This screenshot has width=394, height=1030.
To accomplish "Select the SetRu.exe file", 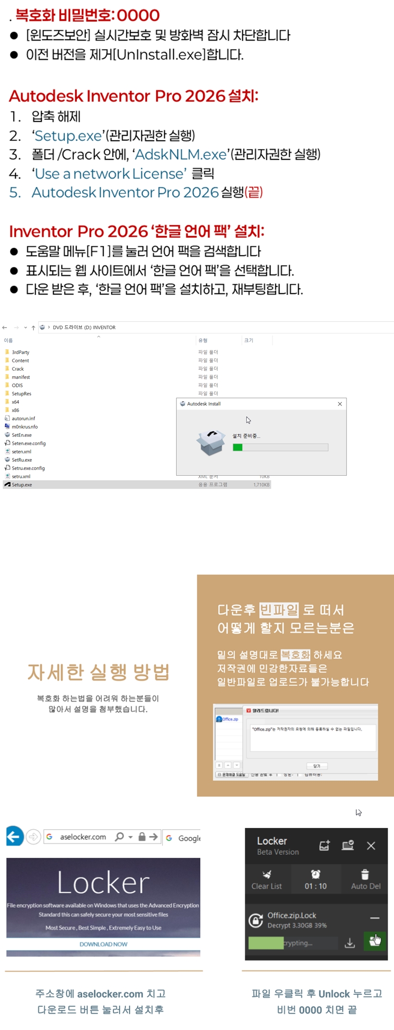I will pos(18,460).
